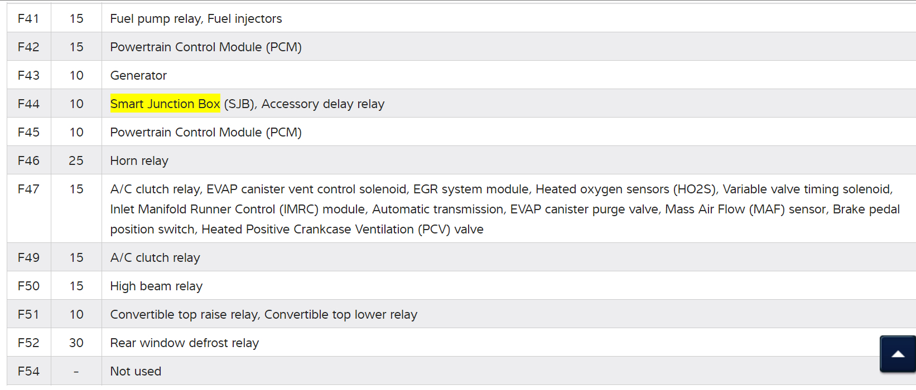Click the 30 amp rating for F52
The width and height of the screenshot is (916, 390).
tap(76, 343)
